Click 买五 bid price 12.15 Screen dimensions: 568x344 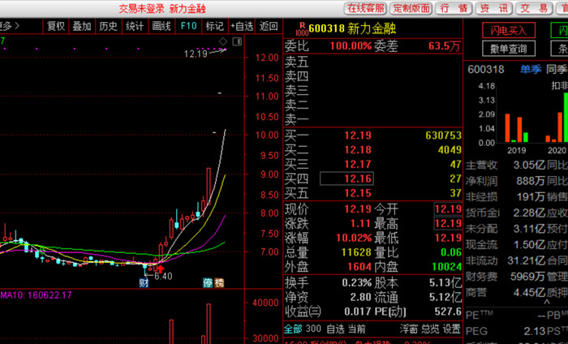click(358, 193)
